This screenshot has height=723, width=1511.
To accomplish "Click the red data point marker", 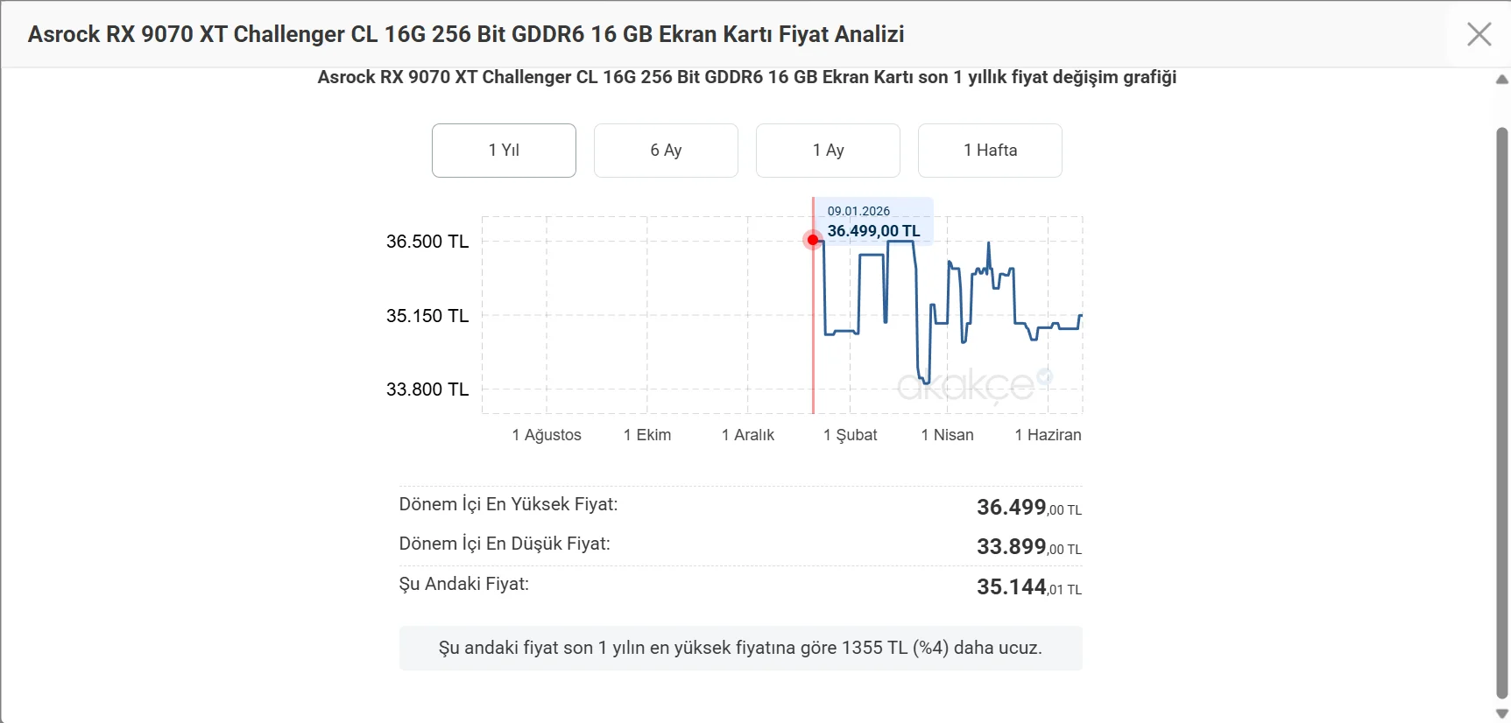I will click(813, 240).
